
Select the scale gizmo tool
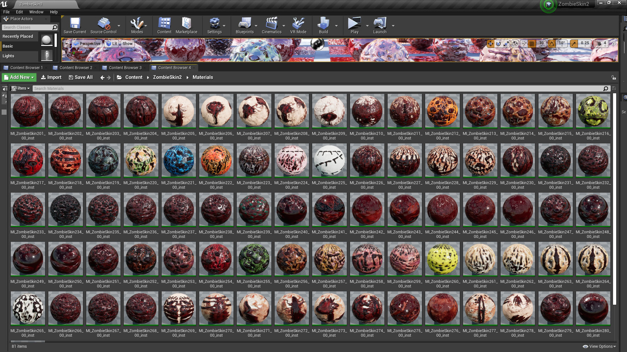coord(506,43)
